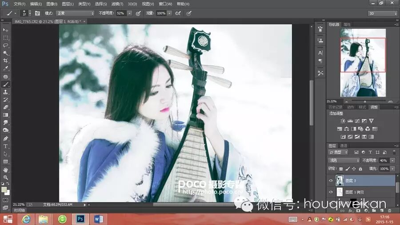400x225 pixels.
Task: Select the Path Selection tool
Action: pos(5,154)
